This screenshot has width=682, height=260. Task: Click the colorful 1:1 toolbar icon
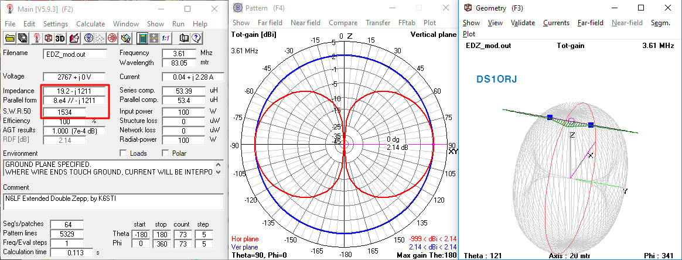tap(165, 38)
